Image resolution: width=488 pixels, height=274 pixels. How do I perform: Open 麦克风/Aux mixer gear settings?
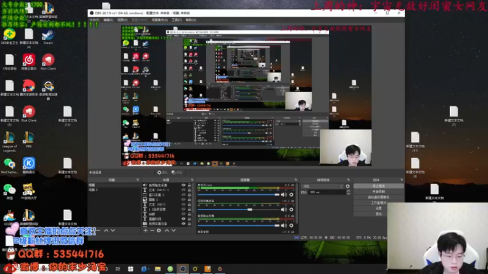[x=292, y=195]
